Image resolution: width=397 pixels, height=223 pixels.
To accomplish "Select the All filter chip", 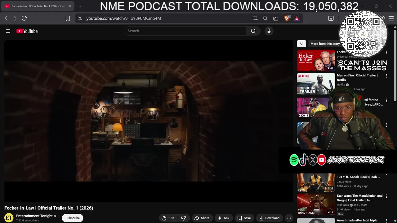I will (x=301, y=44).
